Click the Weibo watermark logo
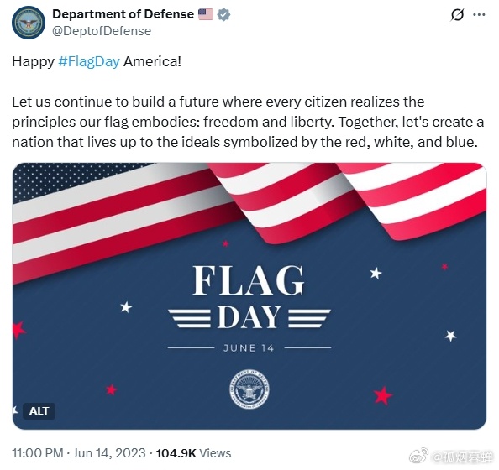The height and width of the screenshot is (470, 499). pyautogui.click(x=418, y=457)
